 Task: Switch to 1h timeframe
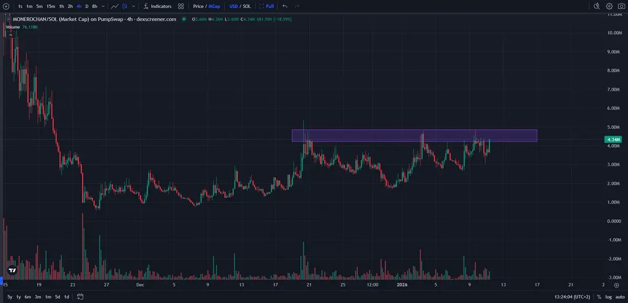pos(61,6)
